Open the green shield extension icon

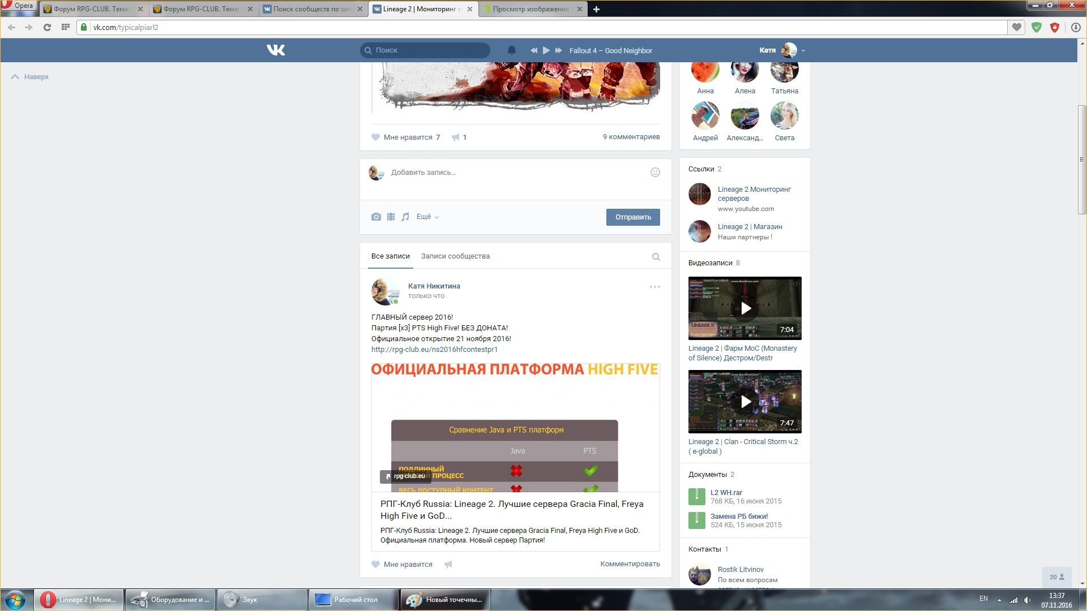pyautogui.click(x=1037, y=27)
